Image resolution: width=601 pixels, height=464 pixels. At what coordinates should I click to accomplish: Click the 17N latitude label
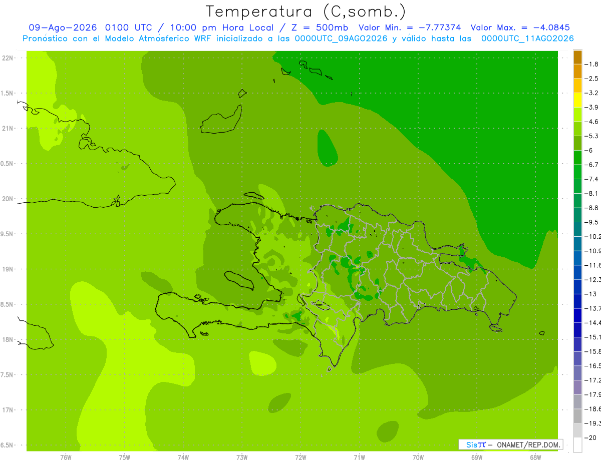pyautogui.click(x=9, y=410)
